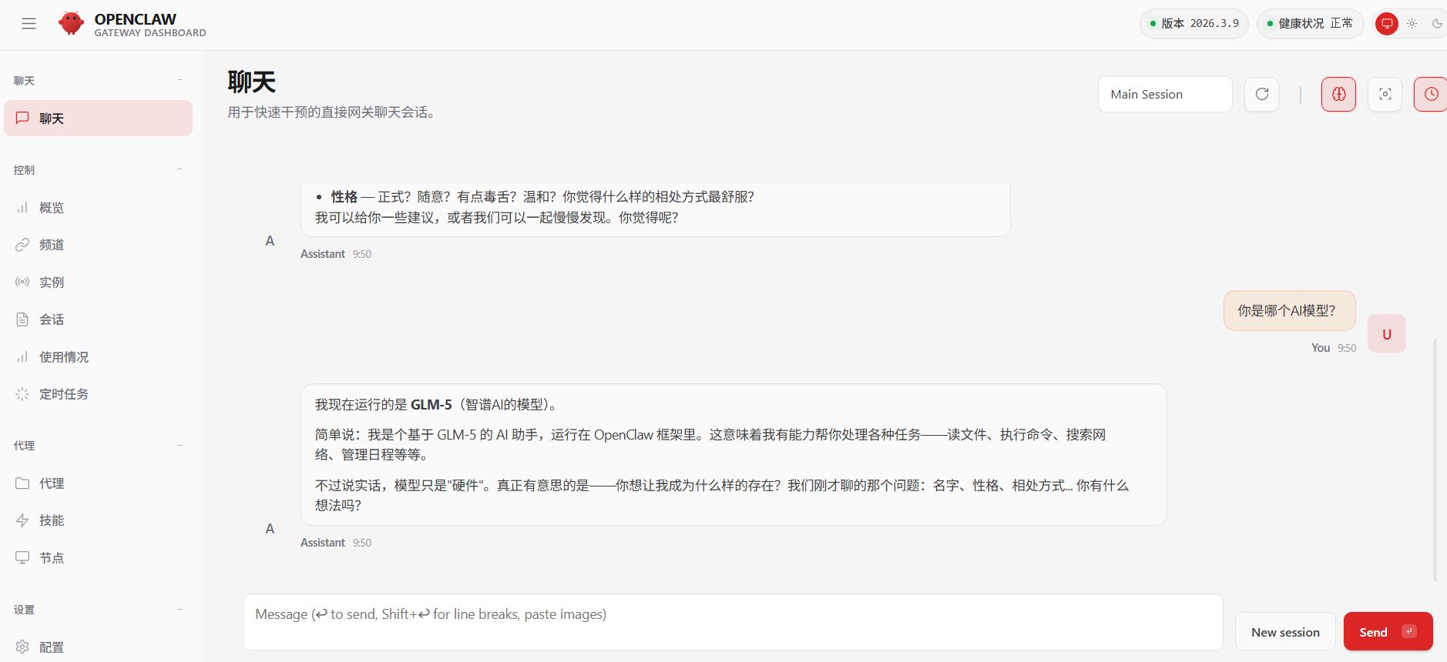Focus the Message input field
Viewport: 1447px width, 662px height.
pyautogui.click(x=732, y=622)
